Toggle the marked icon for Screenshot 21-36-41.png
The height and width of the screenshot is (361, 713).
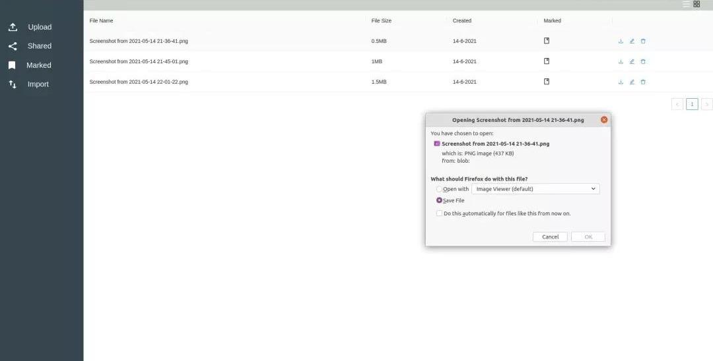coord(547,41)
